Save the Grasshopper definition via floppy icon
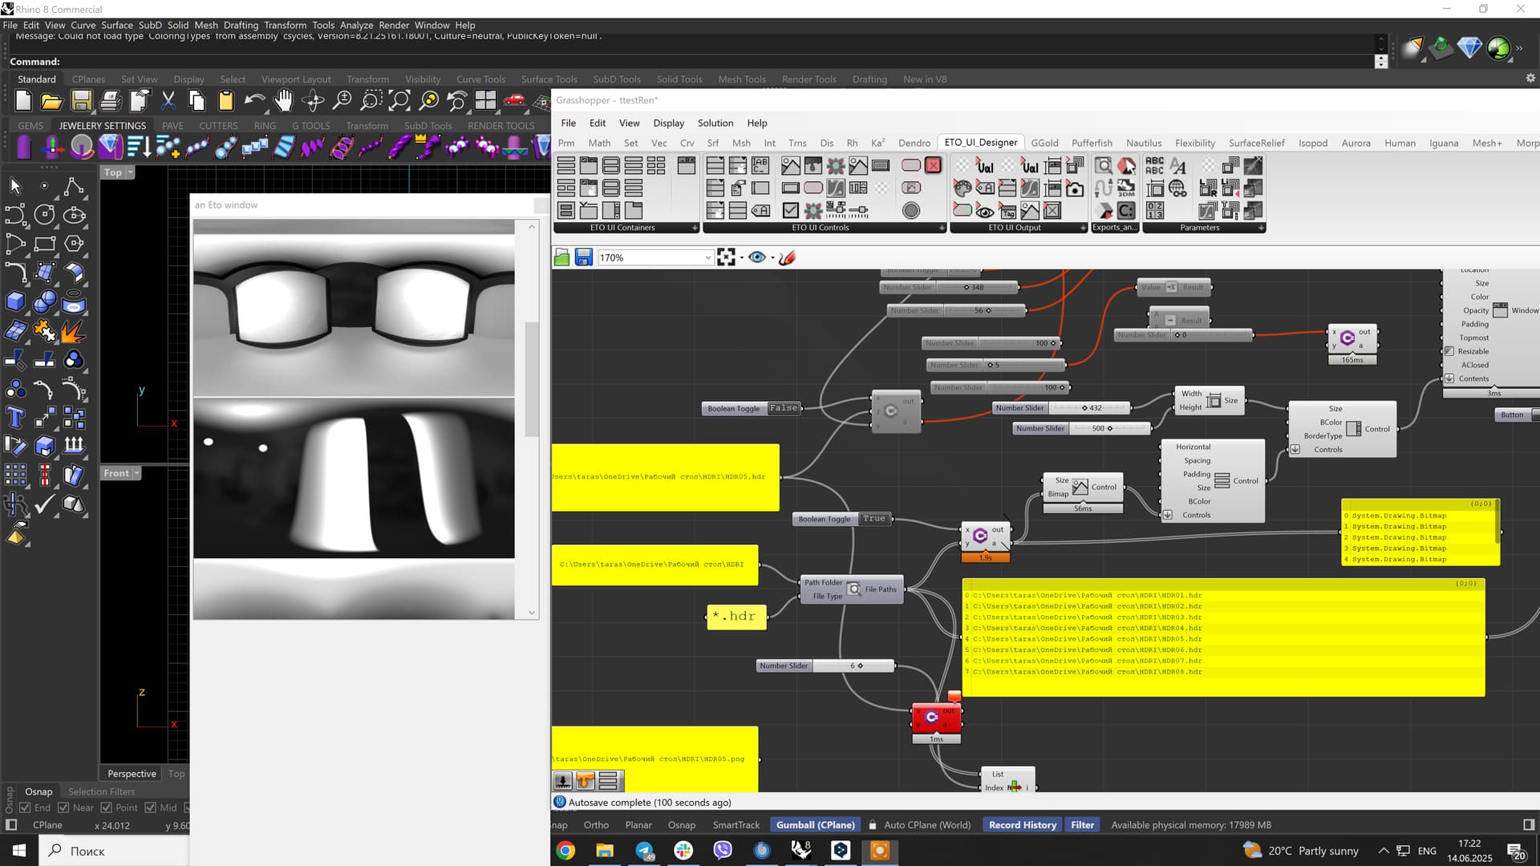This screenshot has height=866, width=1540. click(583, 257)
